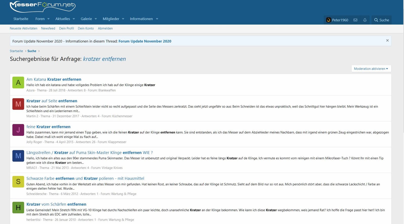Open the Suche search button
The image size is (404, 224).
382,20
